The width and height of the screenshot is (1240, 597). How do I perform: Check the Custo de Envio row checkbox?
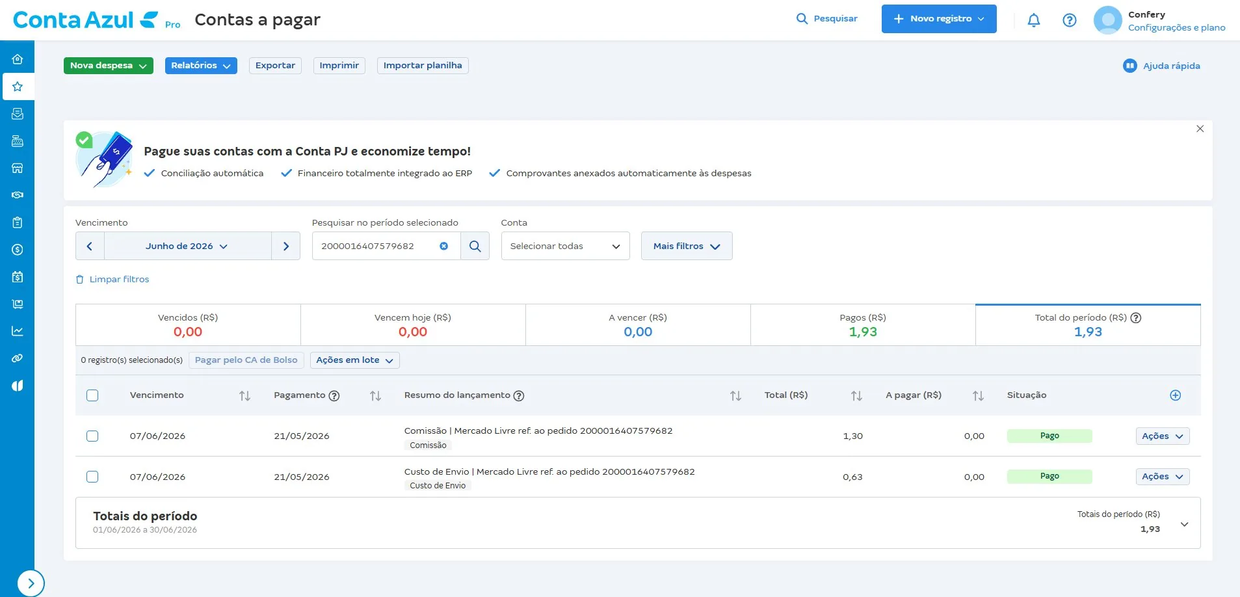click(x=92, y=477)
